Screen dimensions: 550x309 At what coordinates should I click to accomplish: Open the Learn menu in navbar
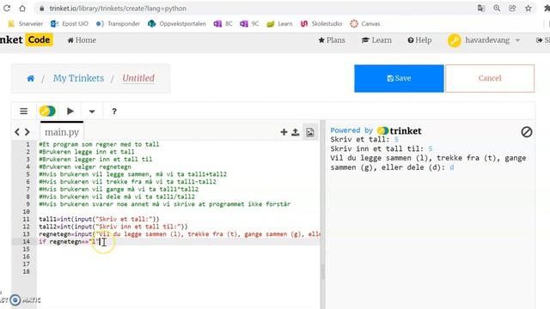point(376,40)
